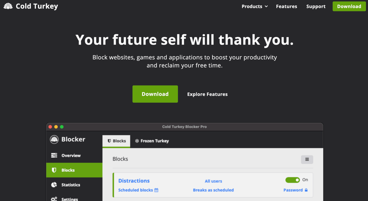Click the Cold Turkey logo icon in header

coord(8,6)
